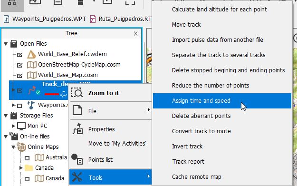This screenshot has width=297, height=186.
Task: Expand the Canada folder node
Action: click(x=21, y=168)
